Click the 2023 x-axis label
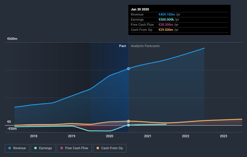The height and width of the screenshot is (157, 247). pyautogui.click(x=224, y=136)
